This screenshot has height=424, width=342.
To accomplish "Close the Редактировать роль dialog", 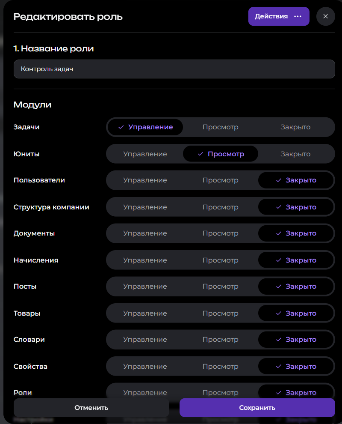I will 325,16.
